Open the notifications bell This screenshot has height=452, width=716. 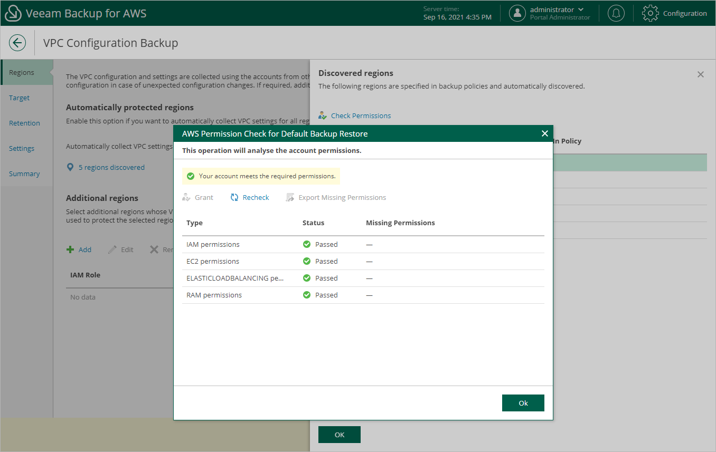click(616, 13)
